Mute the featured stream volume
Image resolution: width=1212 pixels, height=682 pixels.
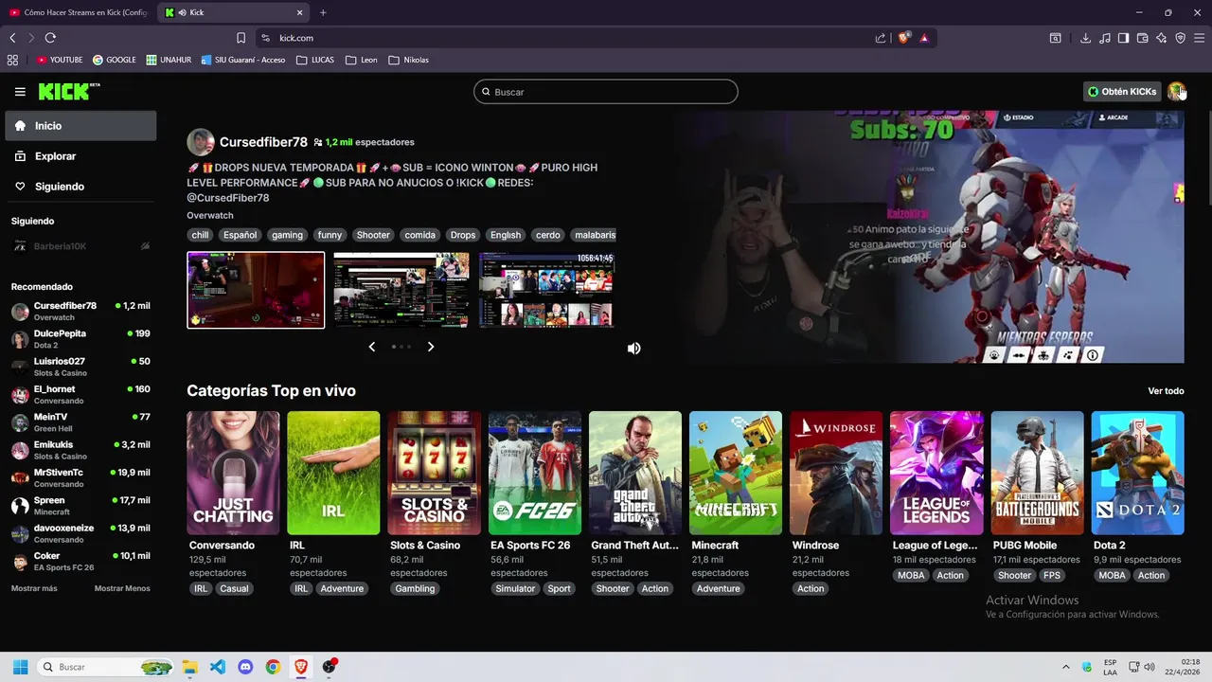tap(633, 348)
